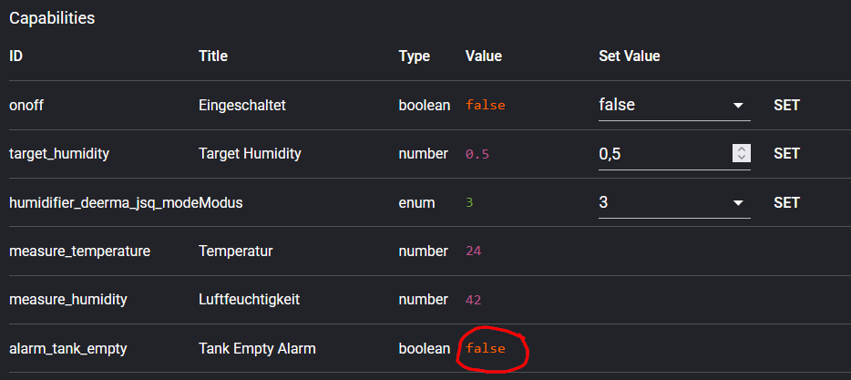Click the Capabilities heading
The image size is (851, 380).
point(52,18)
